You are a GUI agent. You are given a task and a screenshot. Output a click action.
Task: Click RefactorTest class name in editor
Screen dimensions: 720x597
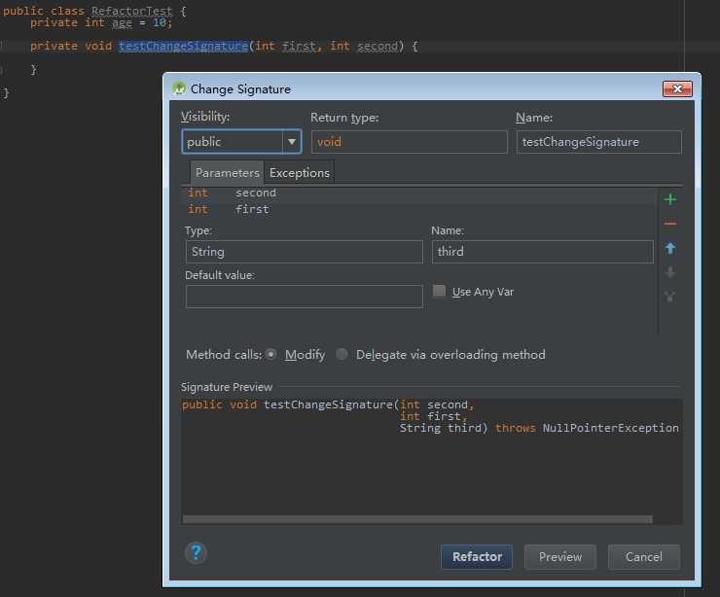click(131, 11)
